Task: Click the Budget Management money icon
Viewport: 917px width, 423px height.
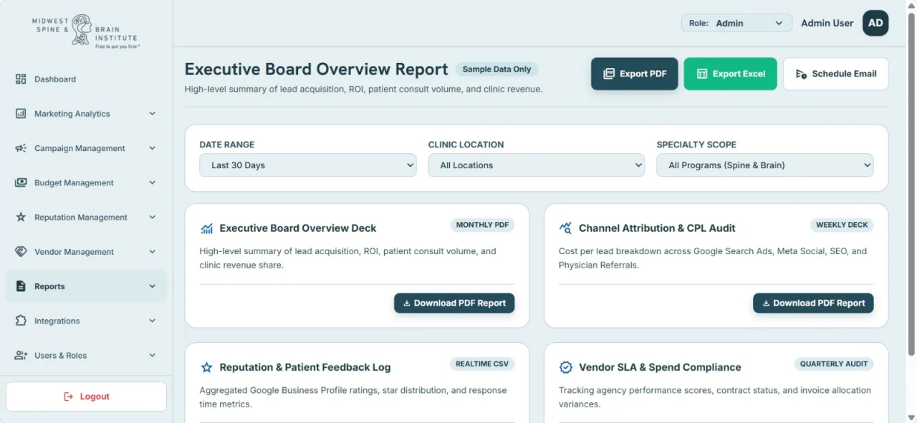Action: coord(21,183)
